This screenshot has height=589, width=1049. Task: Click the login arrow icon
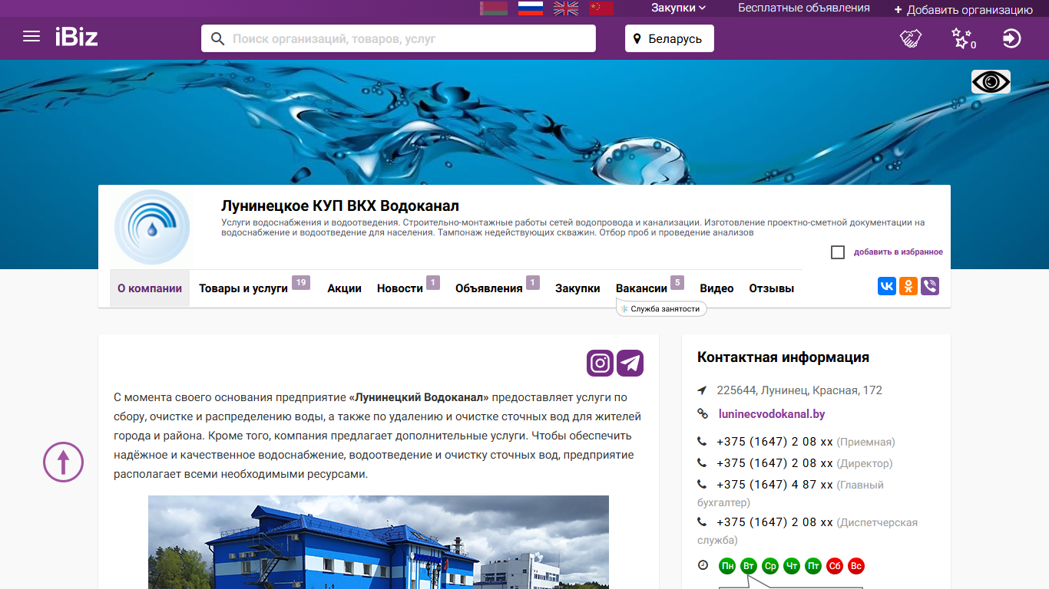click(1012, 38)
